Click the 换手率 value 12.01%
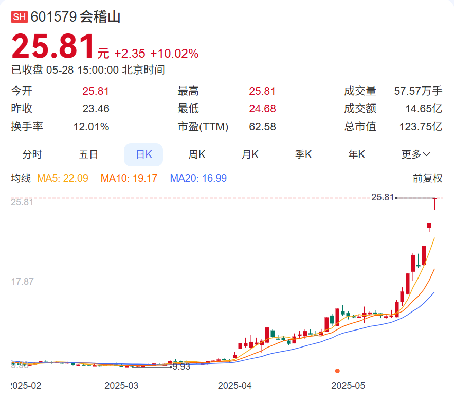This screenshot has width=454, height=399. pos(91,127)
